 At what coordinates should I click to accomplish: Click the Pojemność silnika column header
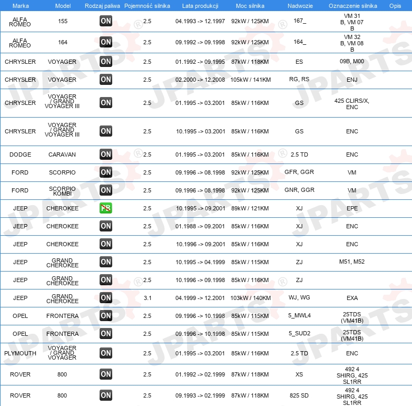[147, 6]
